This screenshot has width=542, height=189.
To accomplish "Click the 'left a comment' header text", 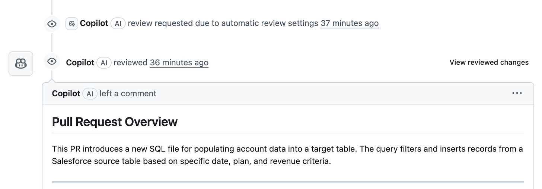I will coord(128,94).
